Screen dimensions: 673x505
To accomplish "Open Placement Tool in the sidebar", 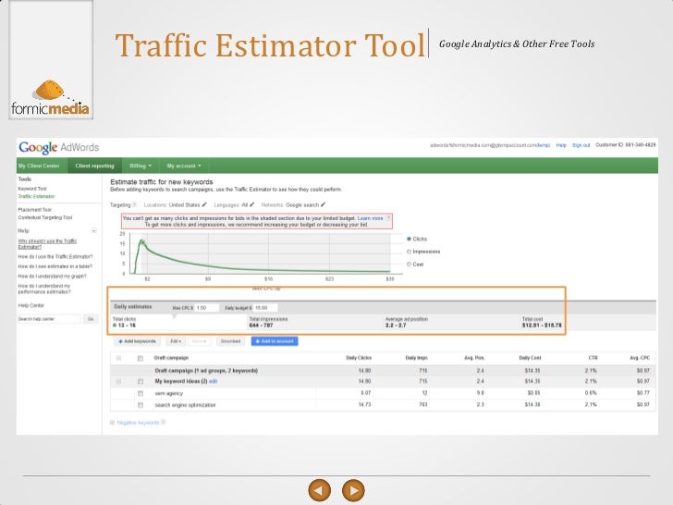I will pyautogui.click(x=35, y=210).
